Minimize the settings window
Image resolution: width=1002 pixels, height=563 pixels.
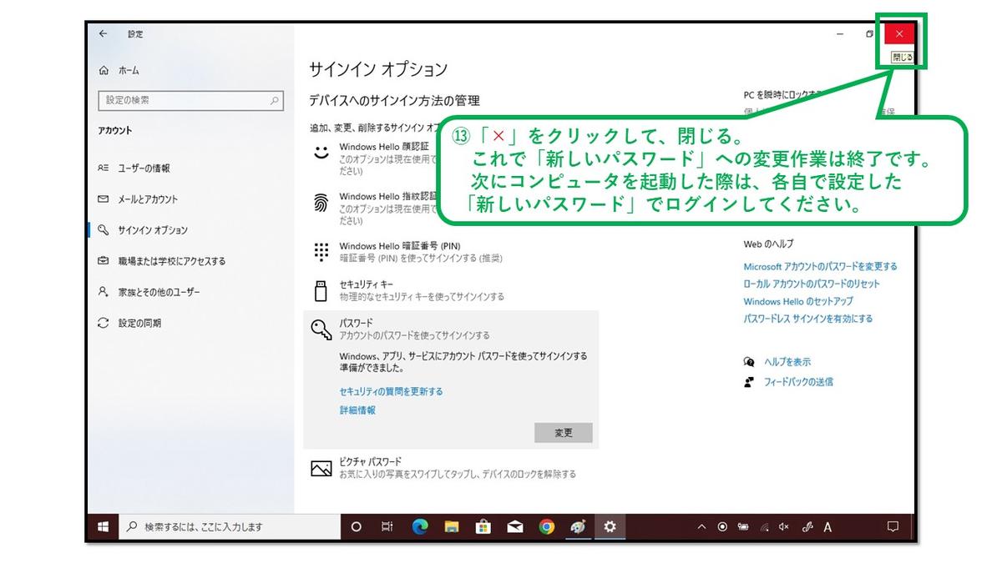click(x=838, y=33)
